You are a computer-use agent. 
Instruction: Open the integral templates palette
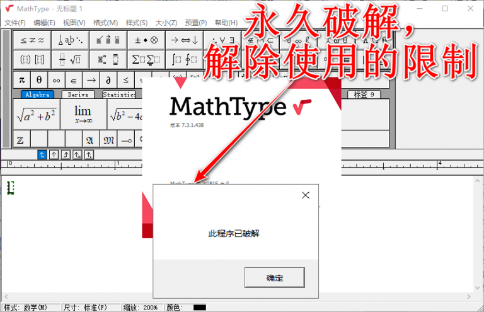[x=184, y=59]
